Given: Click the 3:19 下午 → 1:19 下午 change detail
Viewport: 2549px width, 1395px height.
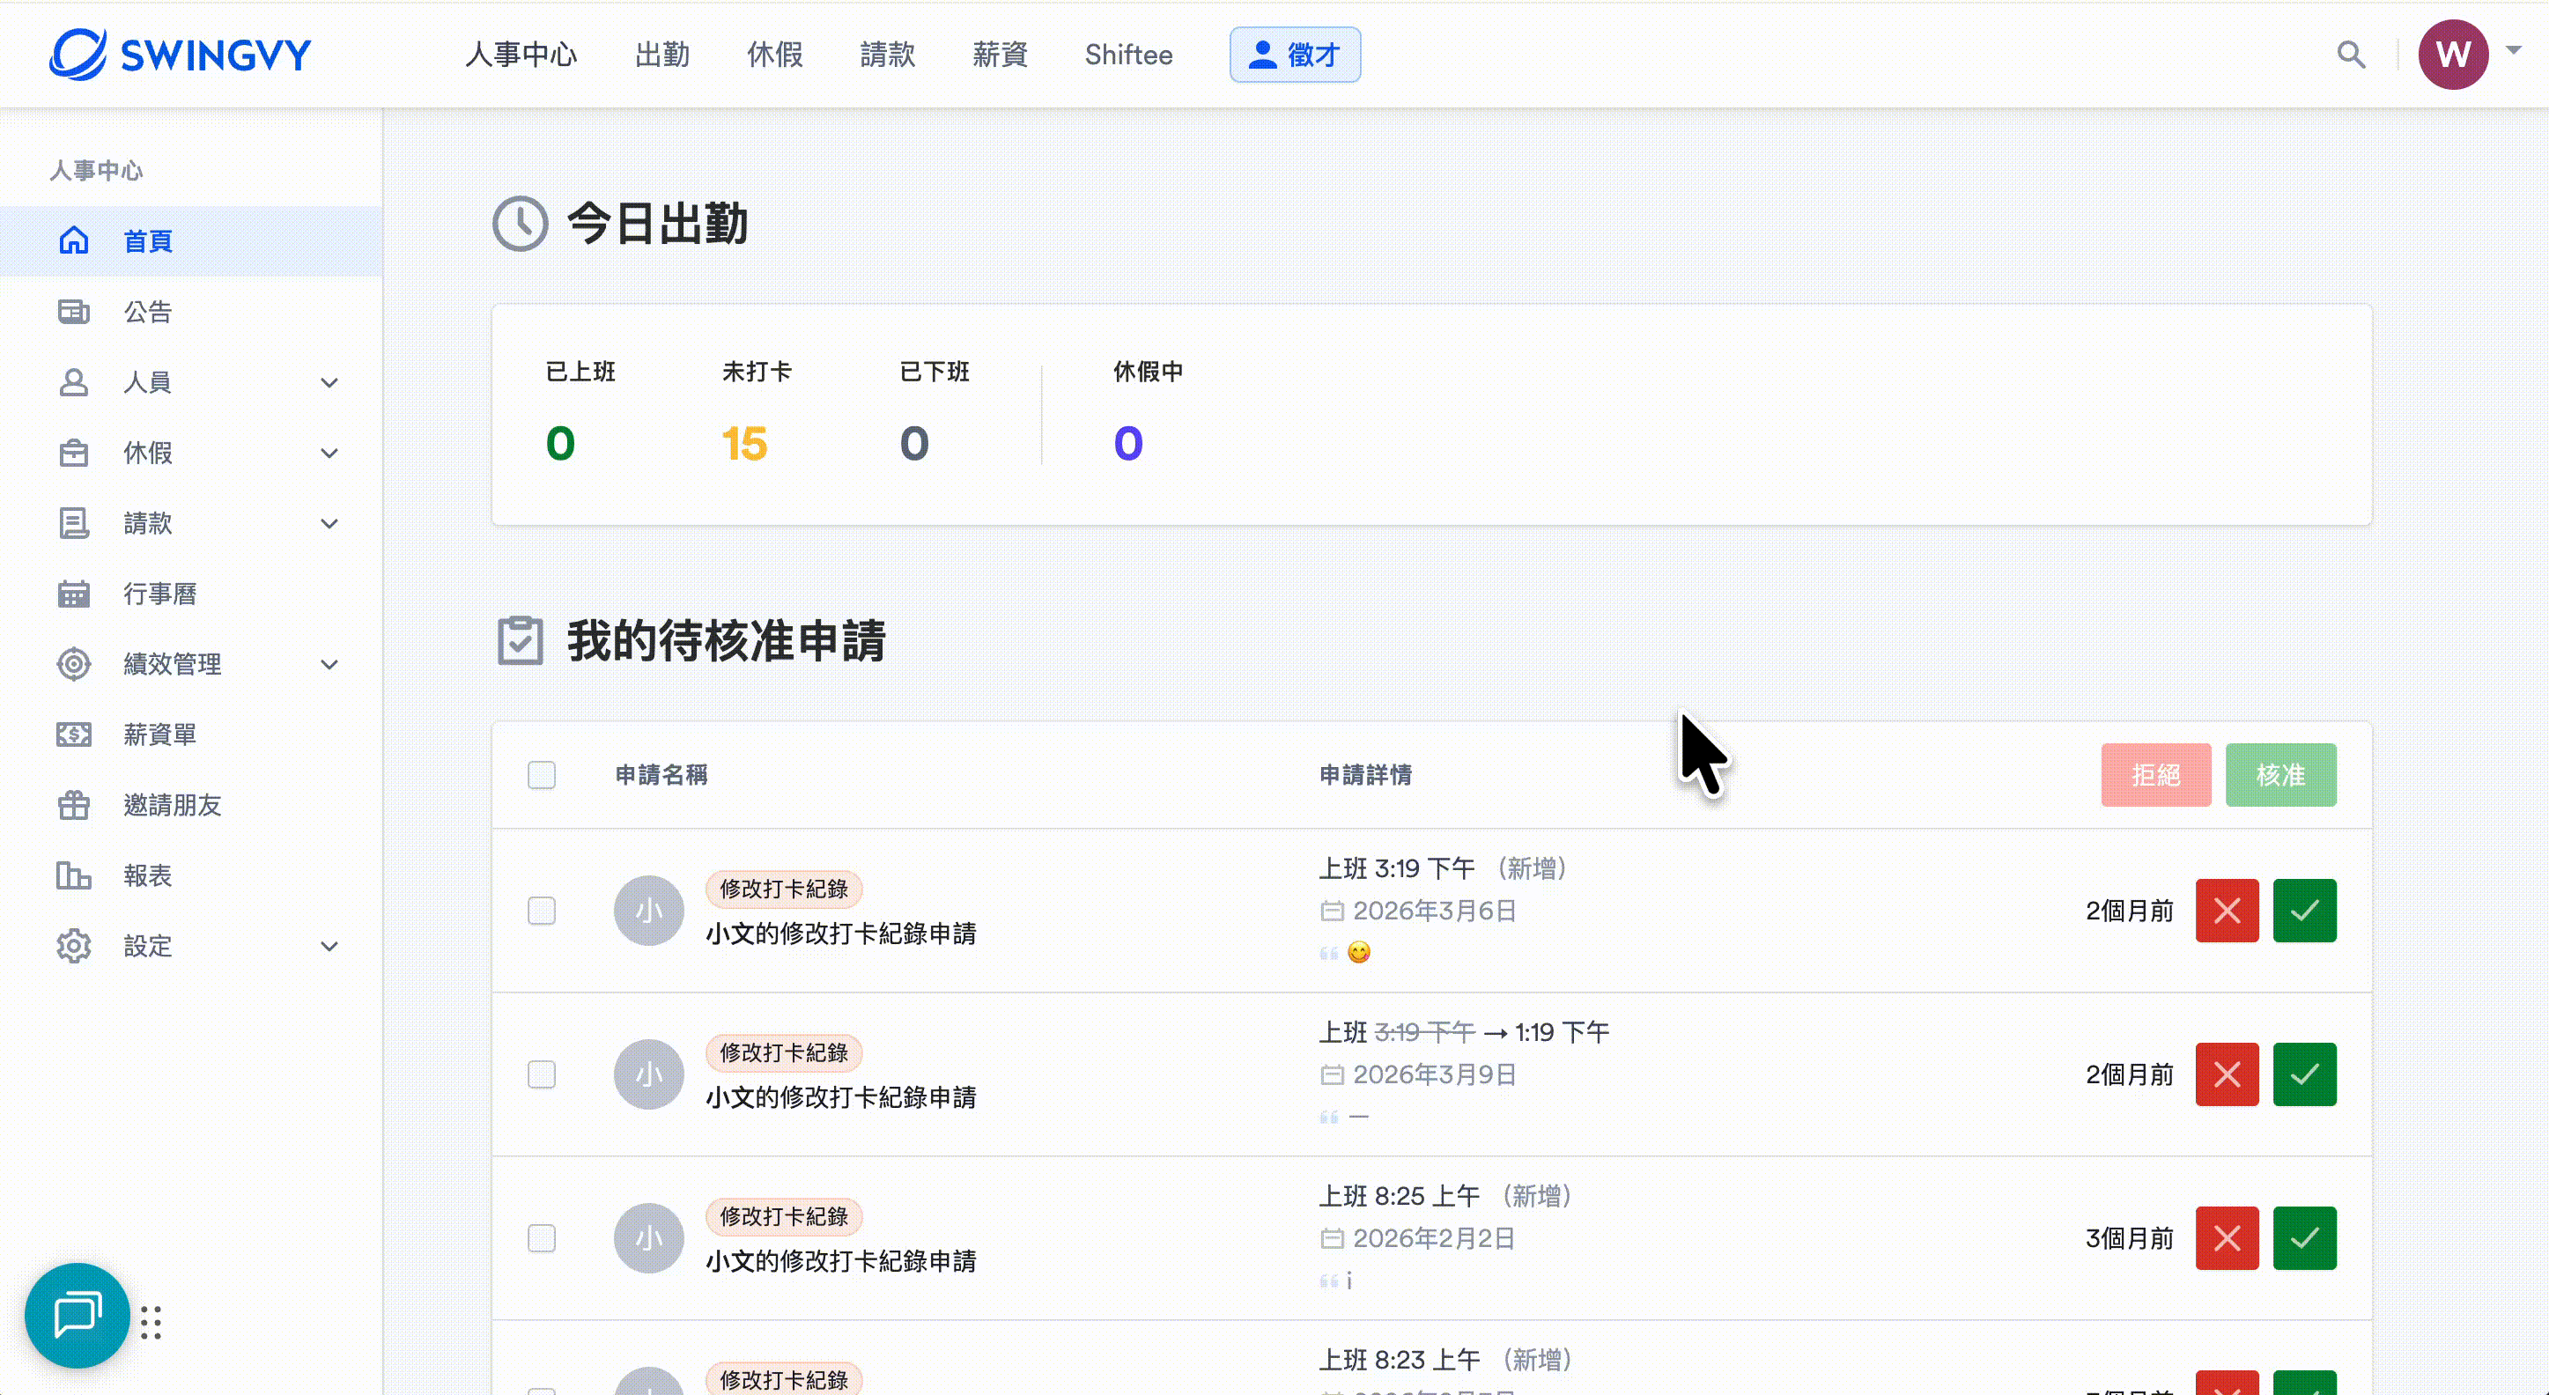Looking at the screenshot, I should point(1465,1032).
